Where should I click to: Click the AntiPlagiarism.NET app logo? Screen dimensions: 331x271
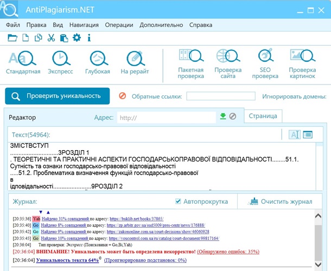coord(9,9)
